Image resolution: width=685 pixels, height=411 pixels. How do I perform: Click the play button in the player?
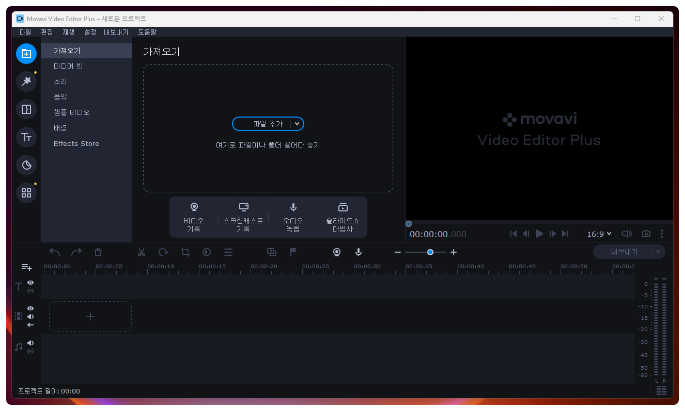point(540,234)
